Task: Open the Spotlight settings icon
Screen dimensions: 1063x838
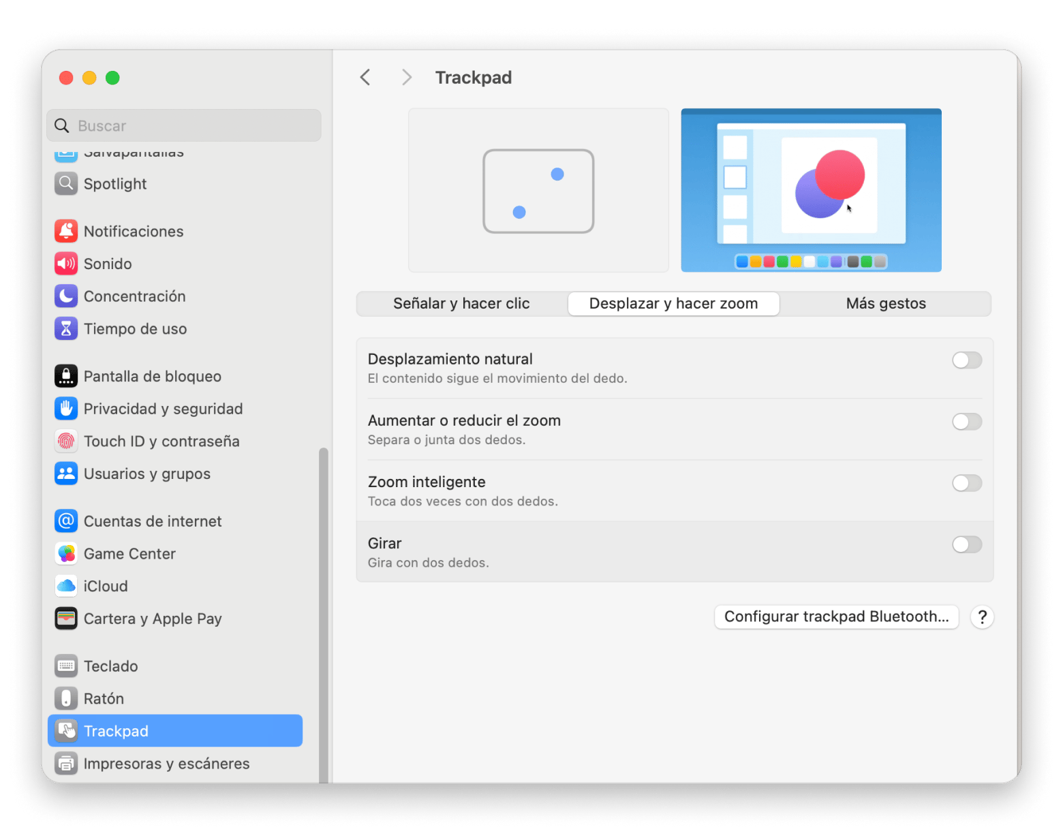Action: tap(66, 183)
